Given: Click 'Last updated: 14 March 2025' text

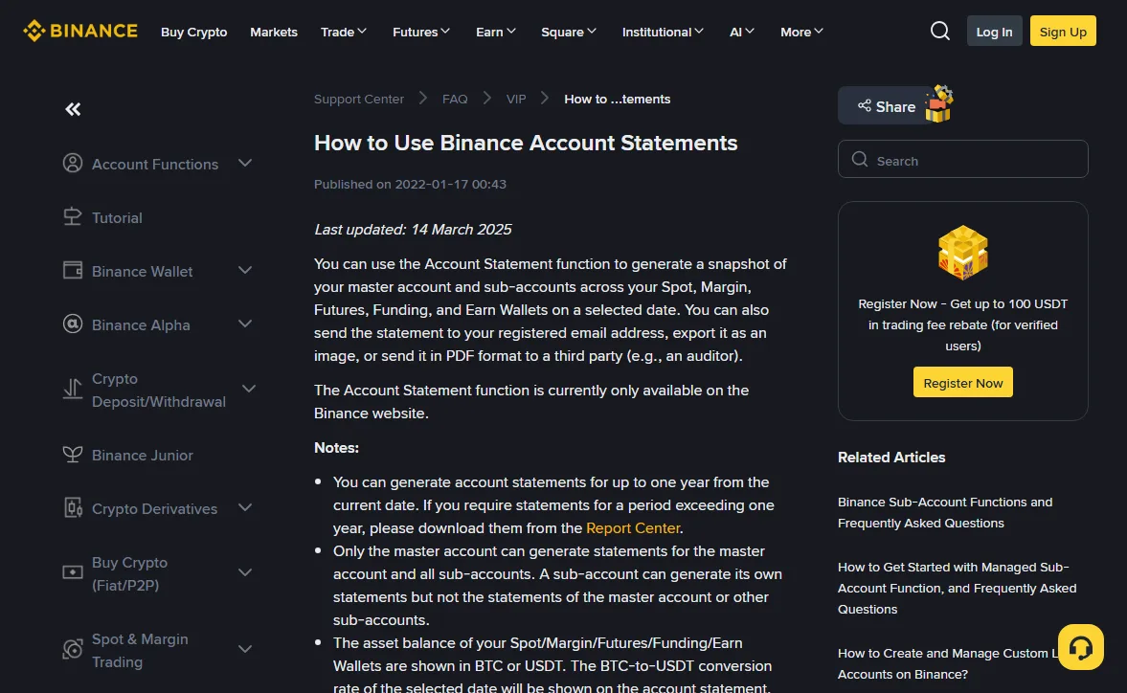Looking at the screenshot, I should click(413, 229).
